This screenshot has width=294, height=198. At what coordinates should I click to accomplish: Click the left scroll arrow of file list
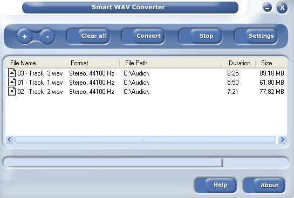coord(10,140)
